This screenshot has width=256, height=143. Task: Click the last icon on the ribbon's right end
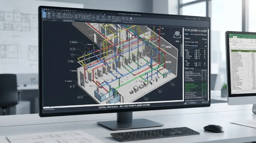131,18
